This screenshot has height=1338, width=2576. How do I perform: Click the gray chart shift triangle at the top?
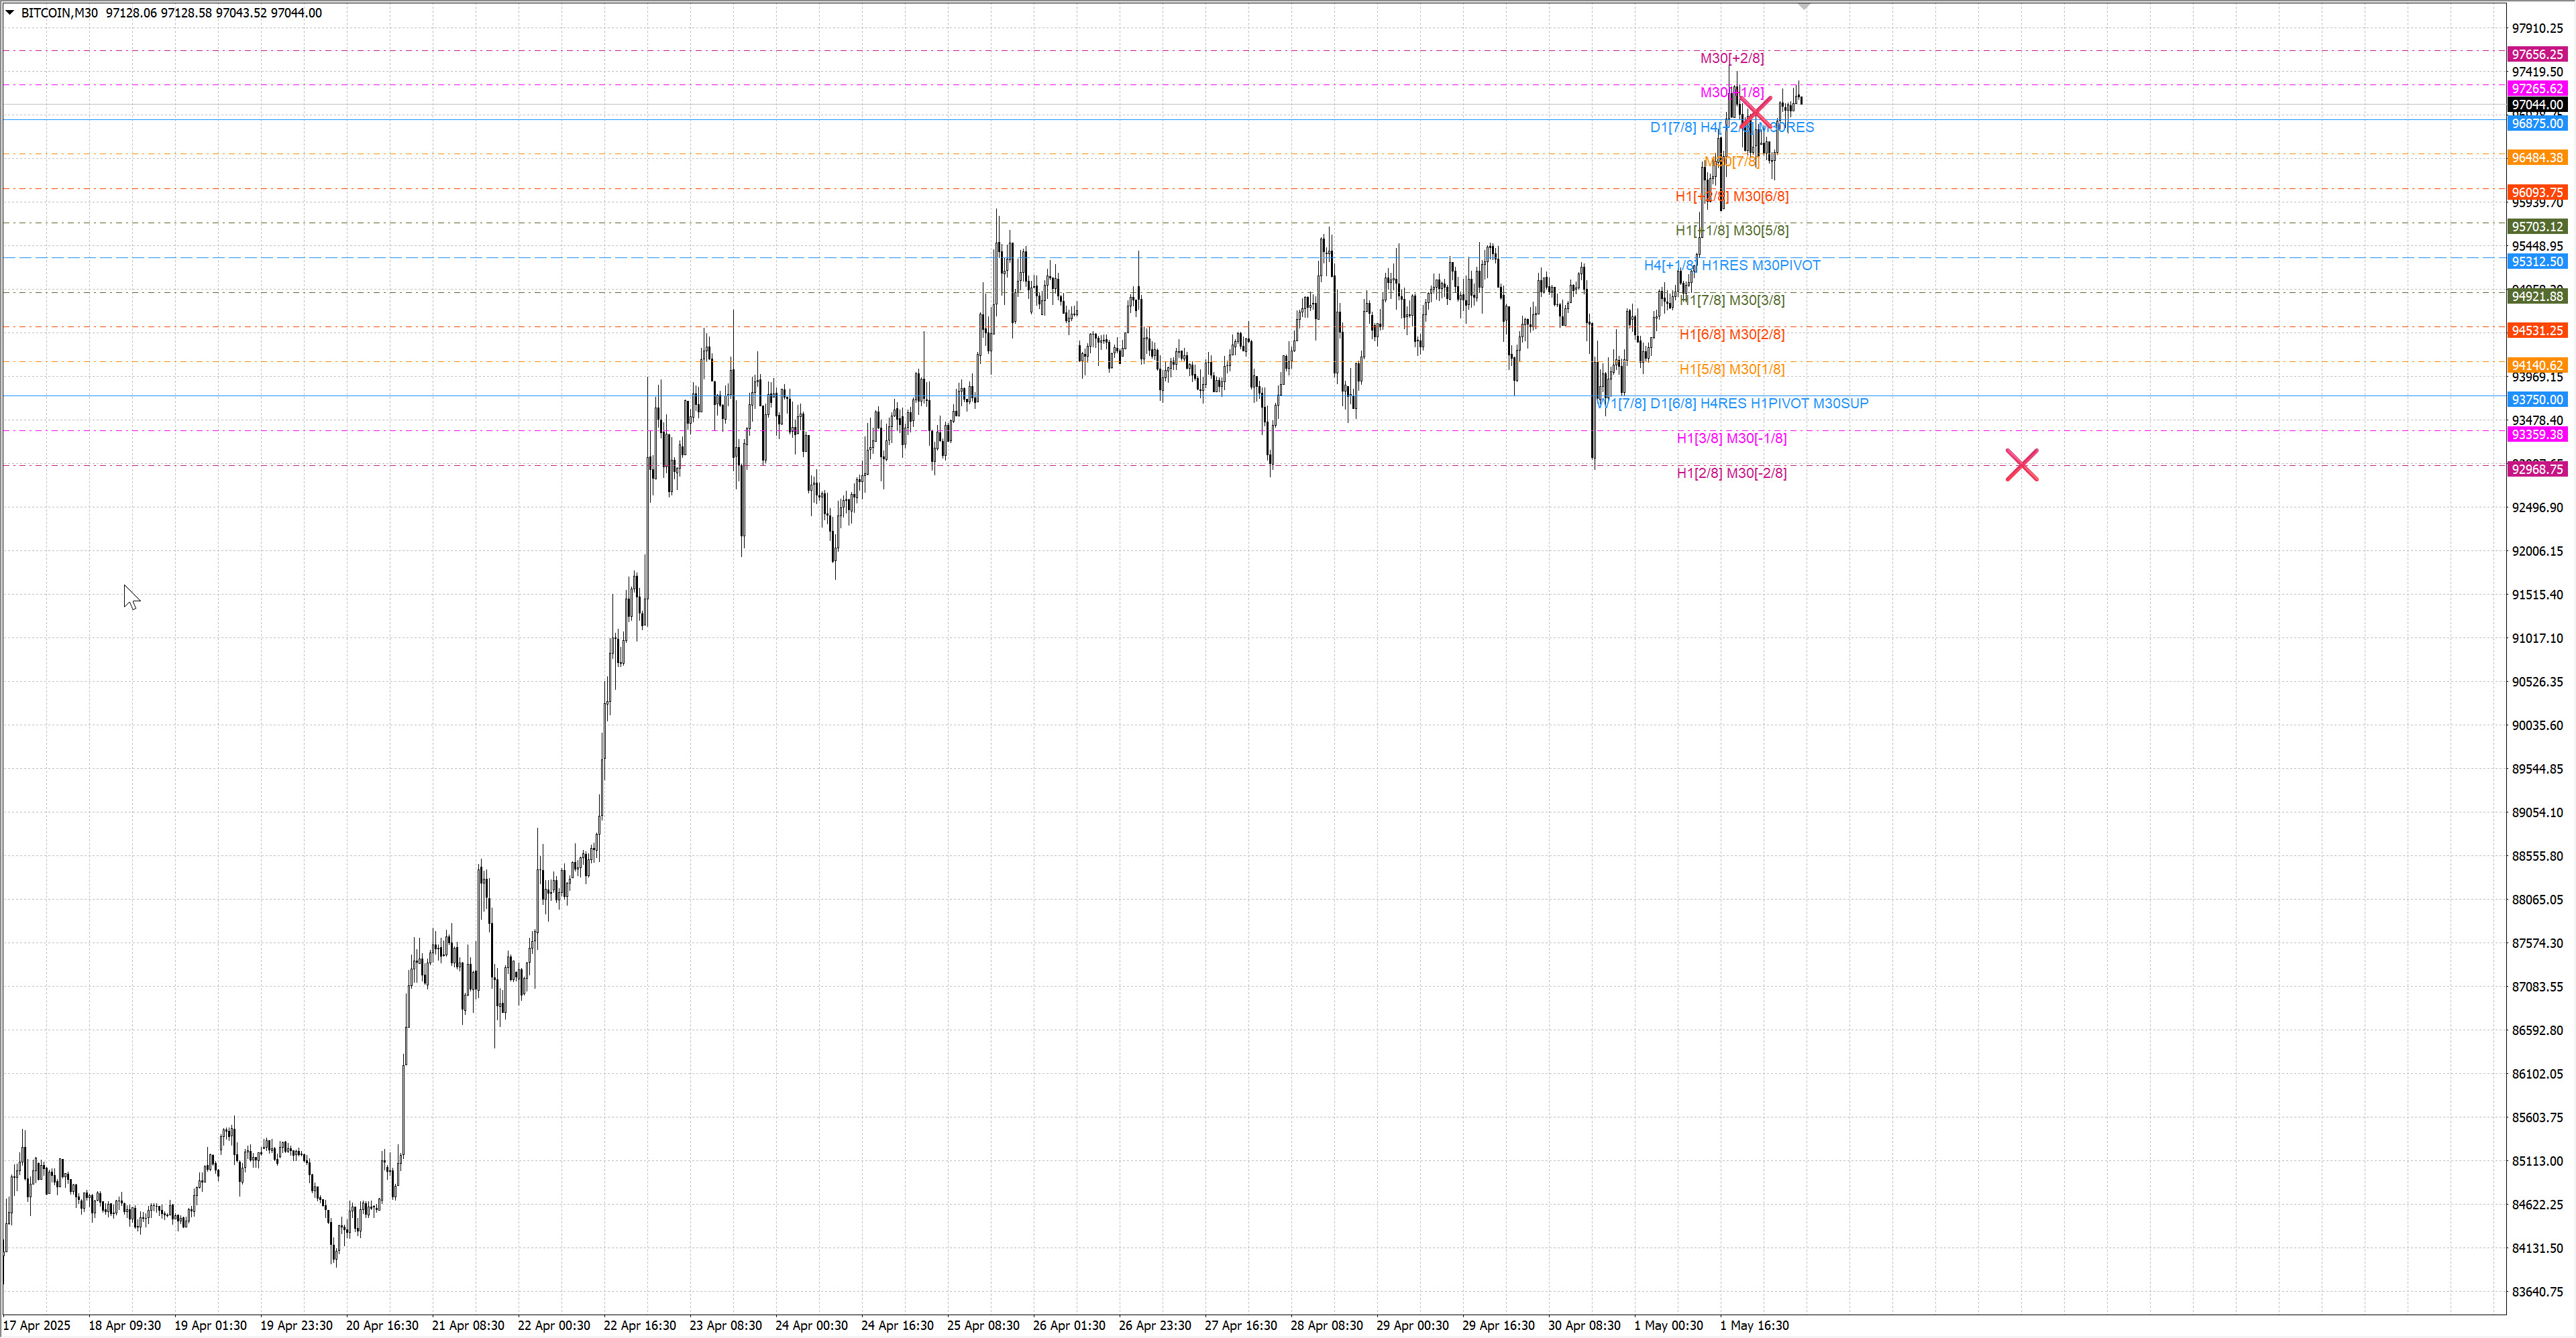coord(1803,7)
